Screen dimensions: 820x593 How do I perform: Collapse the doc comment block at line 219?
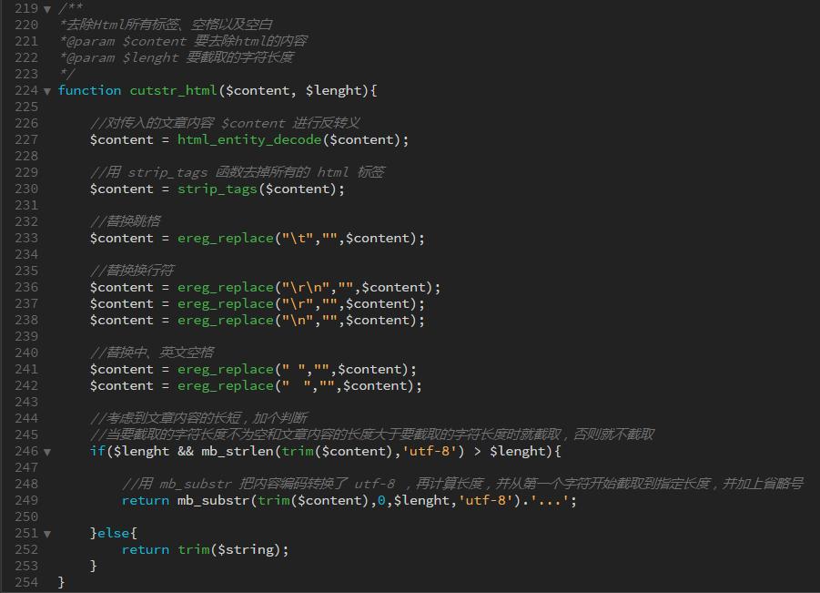coord(46,7)
